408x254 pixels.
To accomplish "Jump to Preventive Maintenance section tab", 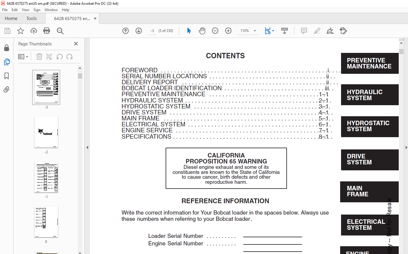I will pos(370,63).
